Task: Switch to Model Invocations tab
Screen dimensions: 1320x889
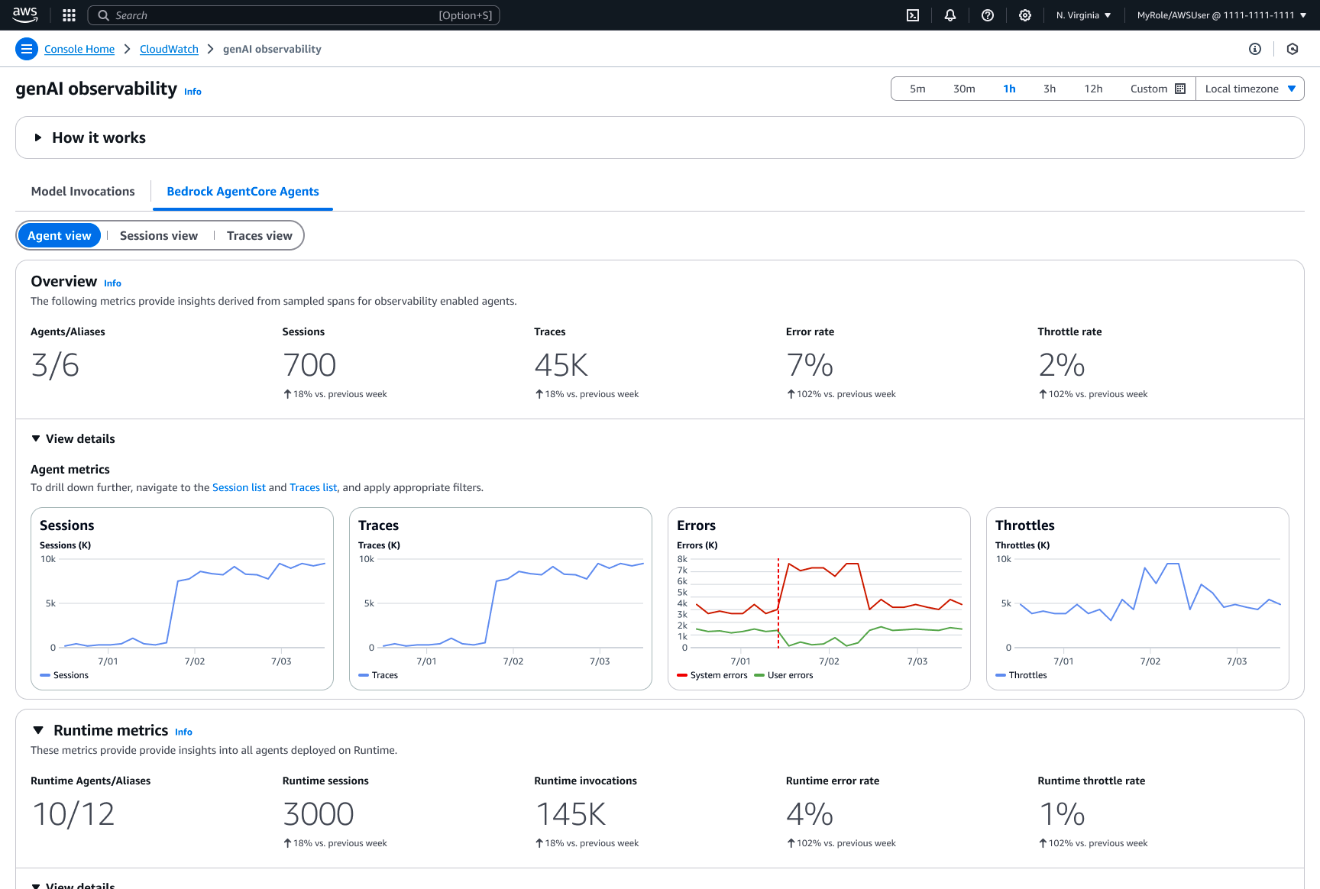Action: (x=83, y=192)
